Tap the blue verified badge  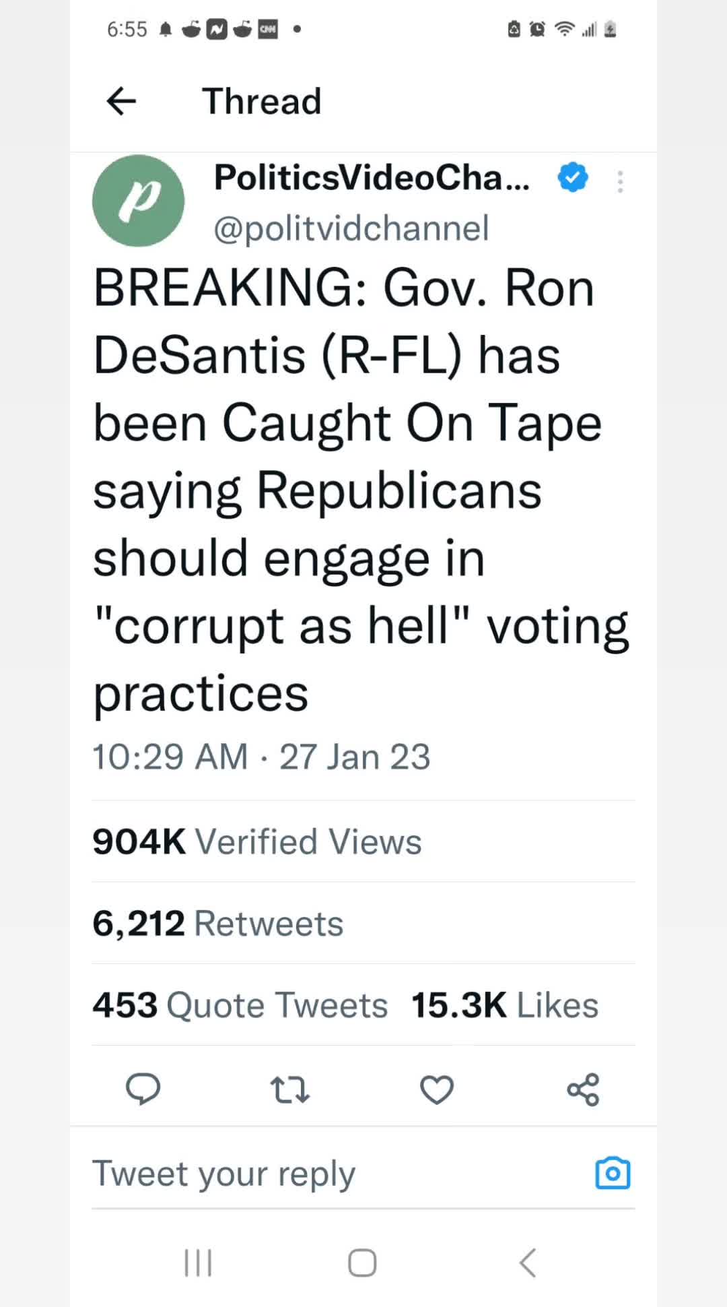(573, 177)
